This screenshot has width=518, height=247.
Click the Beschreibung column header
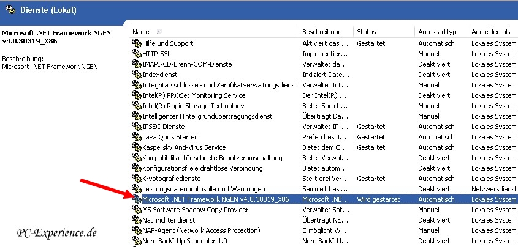[322, 32]
